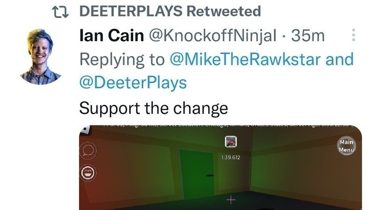Open the attached game screenshot image
Image resolution: width=374 pixels, height=210 pixels.
(x=220, y=168)
